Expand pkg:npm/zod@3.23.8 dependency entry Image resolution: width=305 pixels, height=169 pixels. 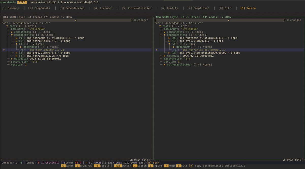pyautogui.click(x=17, y=56)
